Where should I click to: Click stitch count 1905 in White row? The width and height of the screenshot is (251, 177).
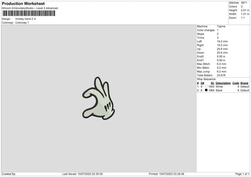(x=211, y=87)
